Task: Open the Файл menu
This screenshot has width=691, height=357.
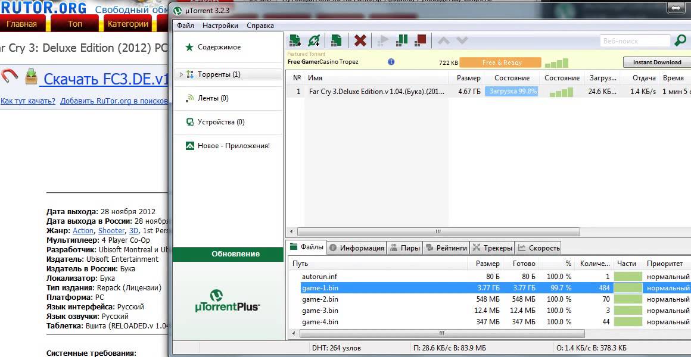Action: click(185, 26)
